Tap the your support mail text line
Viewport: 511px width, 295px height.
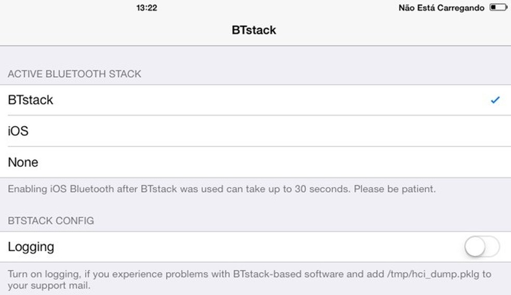coord(49,286)
